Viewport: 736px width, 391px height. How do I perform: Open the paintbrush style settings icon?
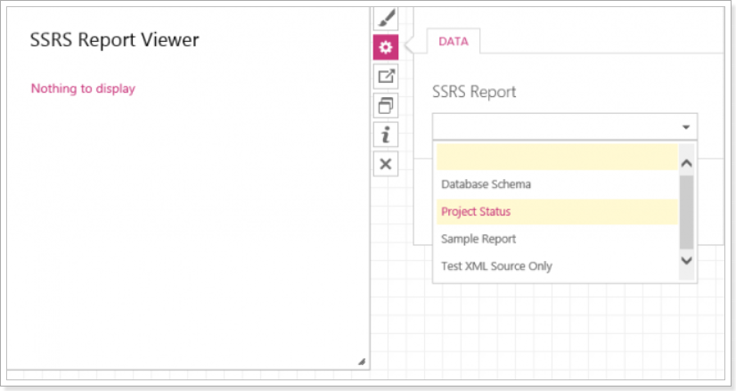tap(386, 19)
